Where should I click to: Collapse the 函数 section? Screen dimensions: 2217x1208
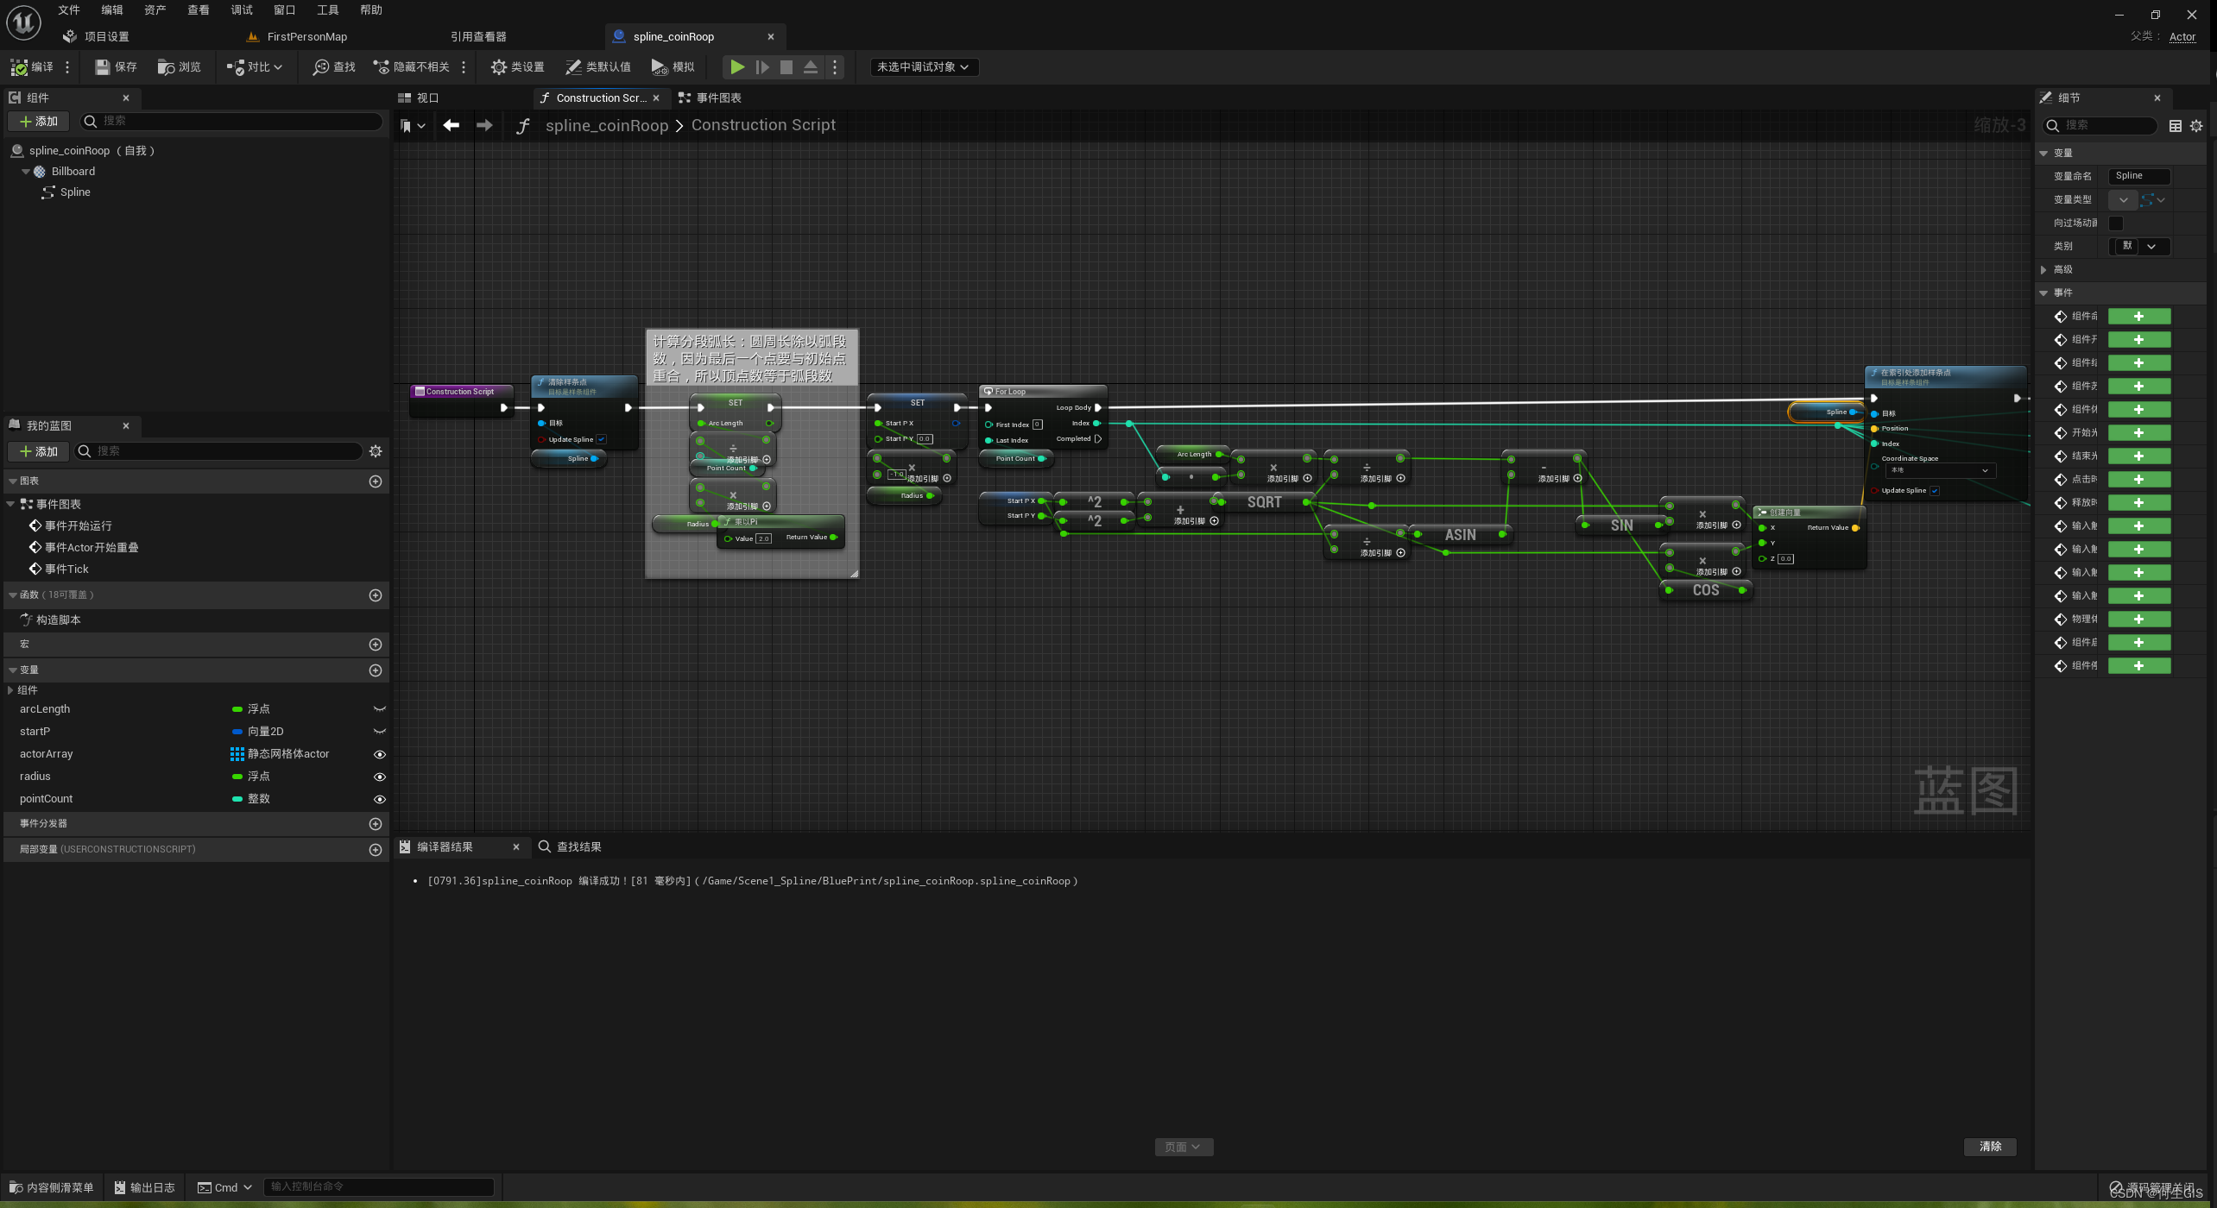[x=12, y=595]
